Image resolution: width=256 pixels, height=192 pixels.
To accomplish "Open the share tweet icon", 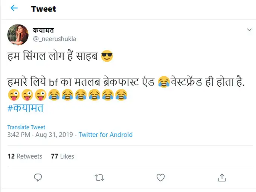I will point(222,177).
